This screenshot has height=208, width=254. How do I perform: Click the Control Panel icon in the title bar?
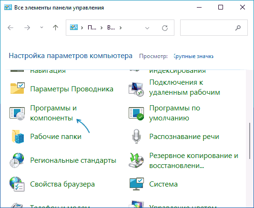[8, 8]
